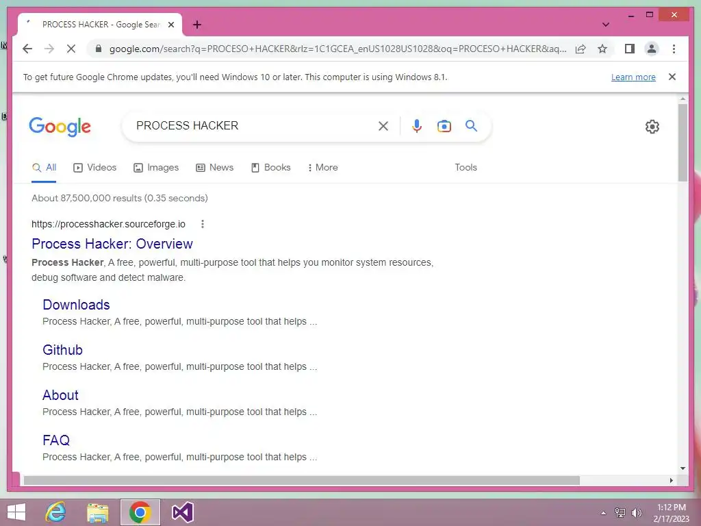
Task: Search by voice microphone
Action: 417,126
